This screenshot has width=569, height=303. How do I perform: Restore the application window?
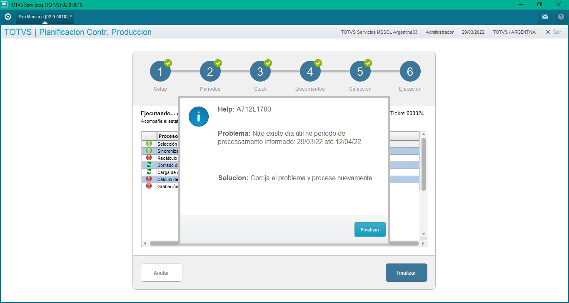tap(539, 4)
